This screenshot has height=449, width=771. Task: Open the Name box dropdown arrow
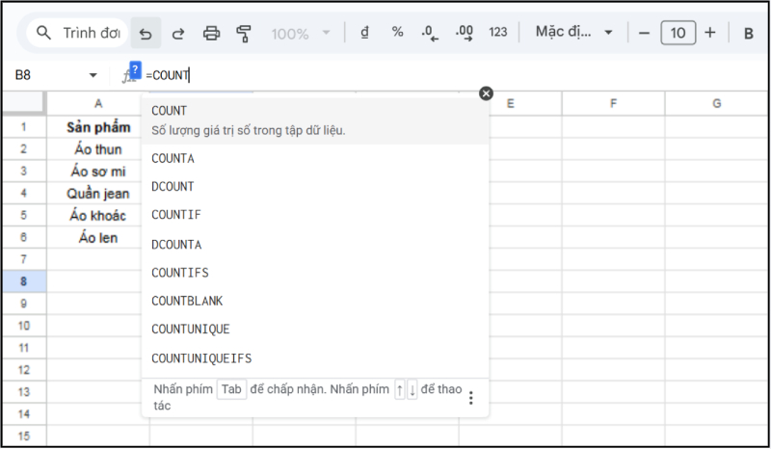click(93, 75)
